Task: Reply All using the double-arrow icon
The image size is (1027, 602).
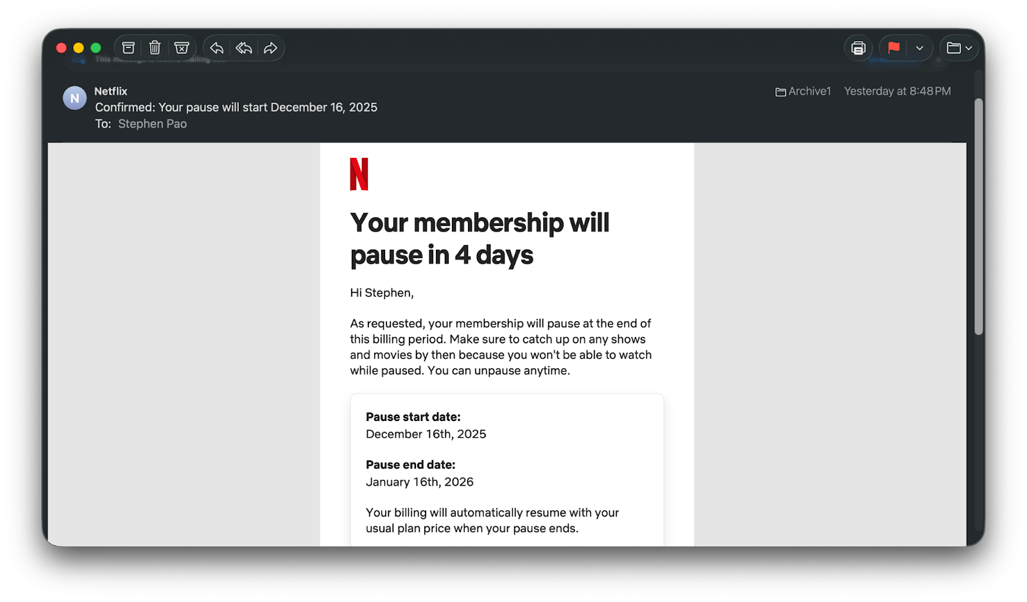Action: [x=244, y=48]
